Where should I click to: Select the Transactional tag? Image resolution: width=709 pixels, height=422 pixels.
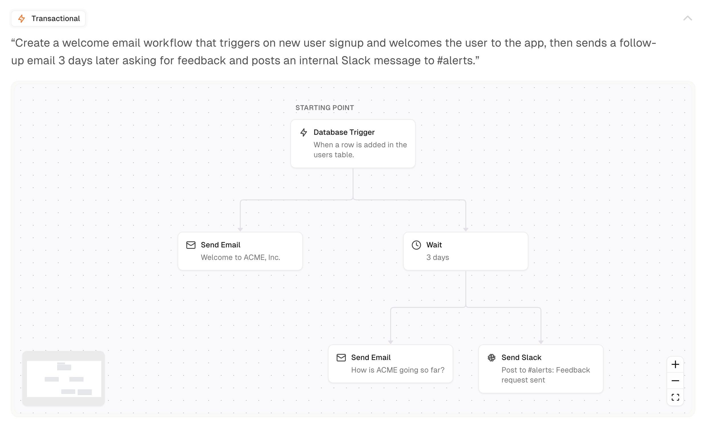point(48,18)
